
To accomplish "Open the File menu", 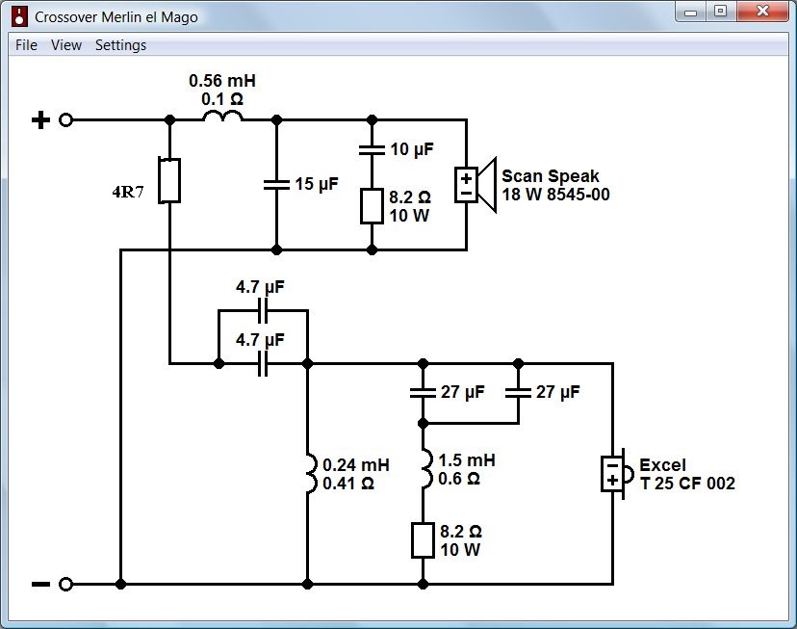I will coord(26,45).
